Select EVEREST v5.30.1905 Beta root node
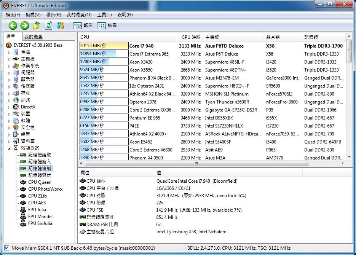The height and width of the screenshot is (255, 356). tap(38, 45)
